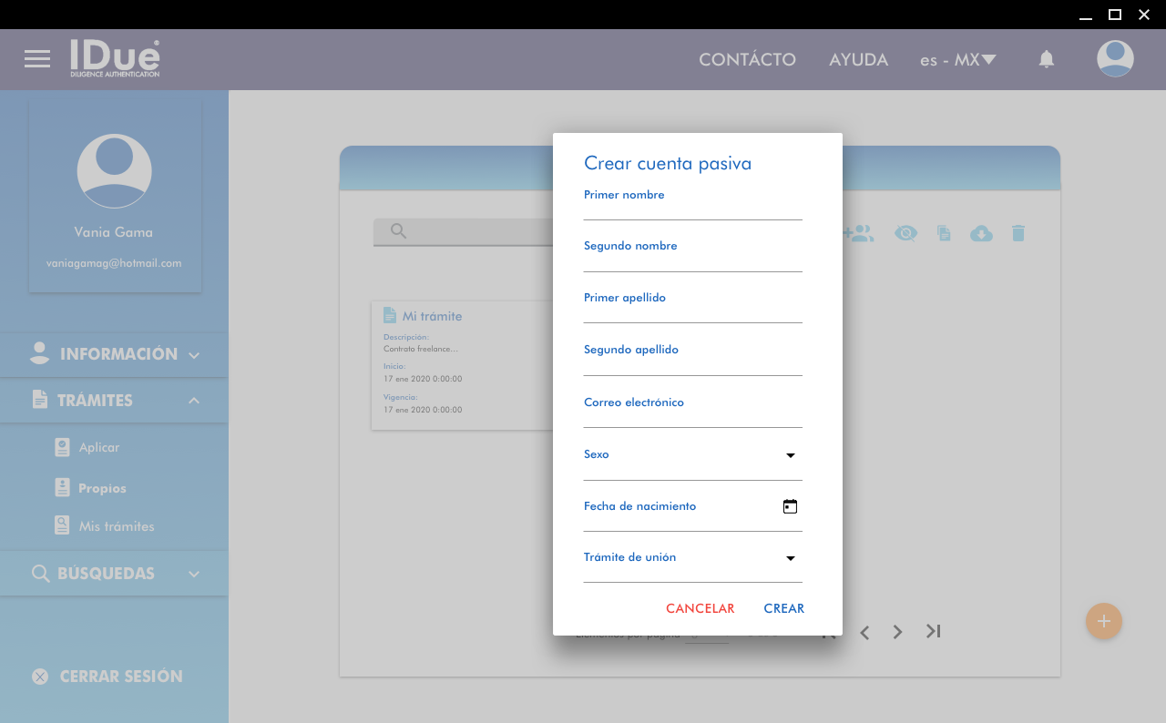This screenshot has width=1166, height=723.
Task: Click the CANCELAR button
Action: pos(700,608)
